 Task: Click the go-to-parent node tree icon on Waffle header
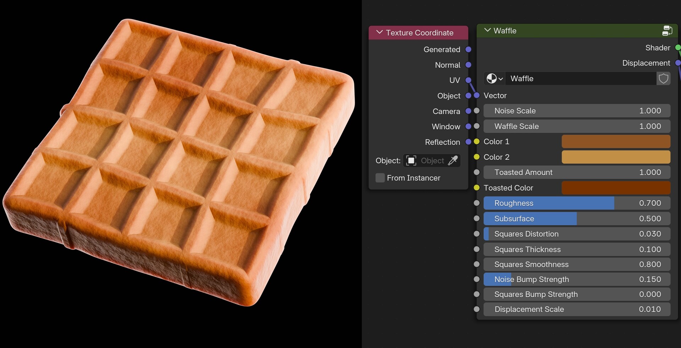(668, 31)
